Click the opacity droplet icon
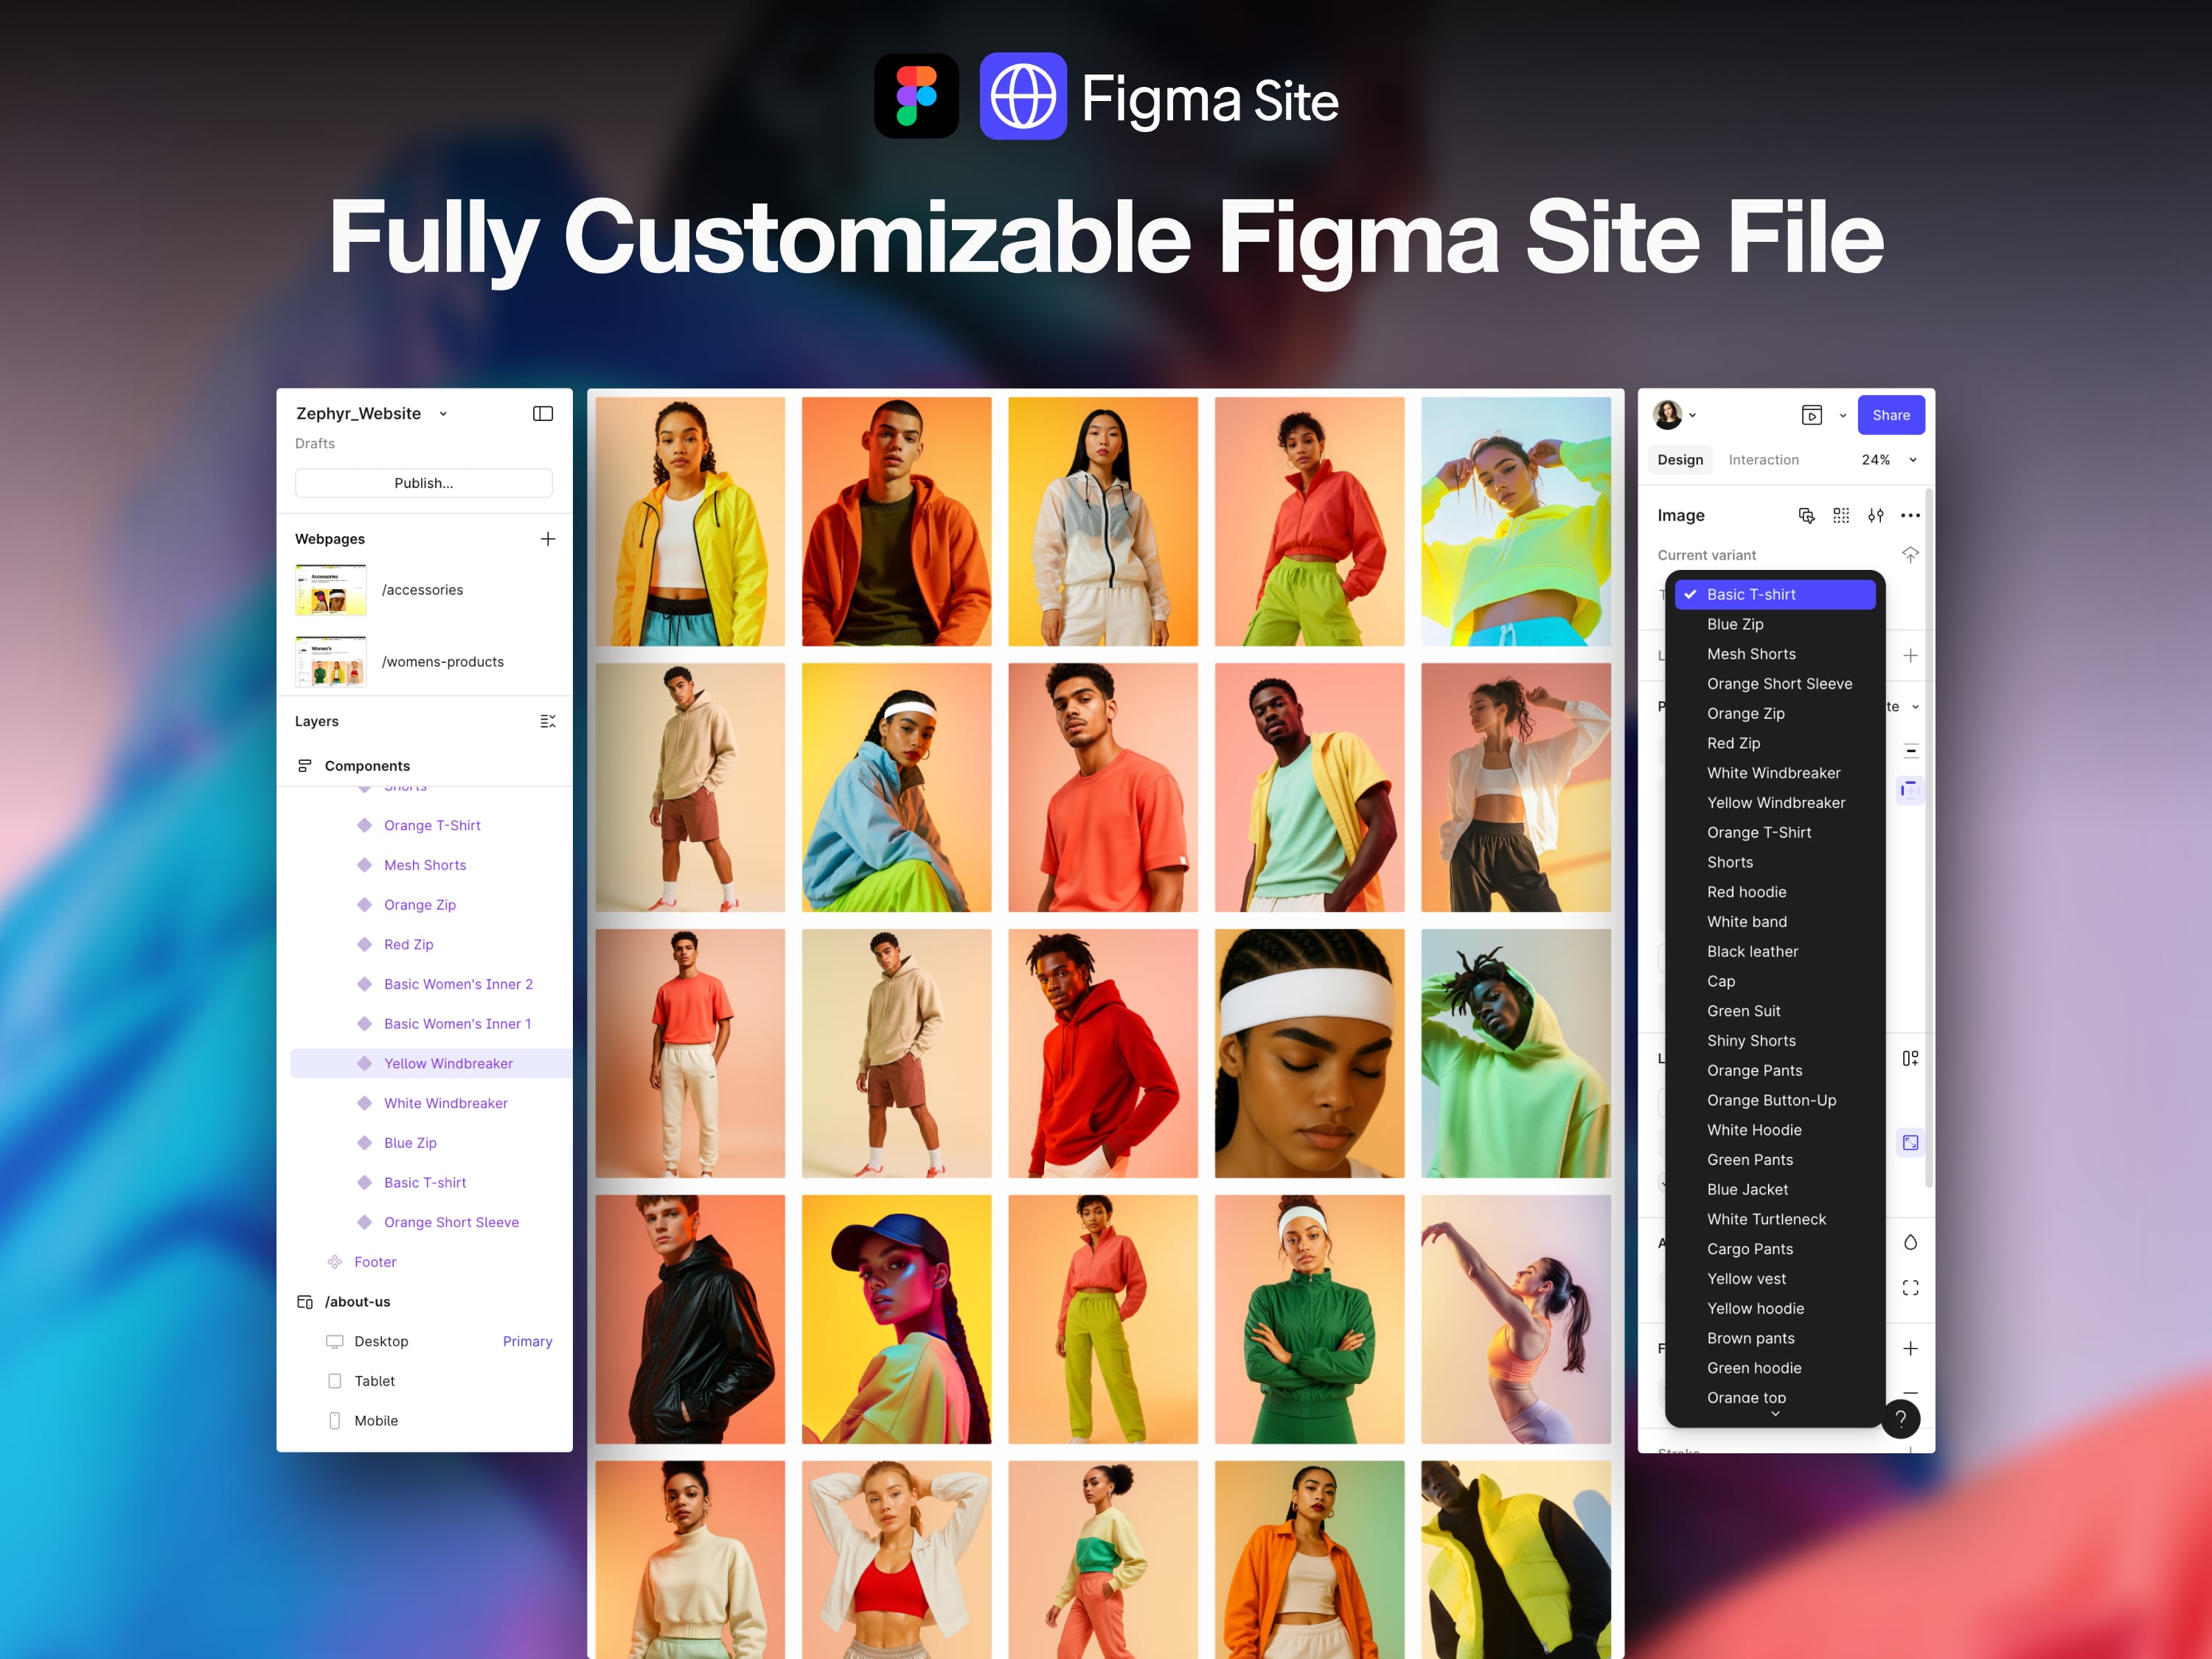2212x1659 pixels. (x=1910, y=1243)
